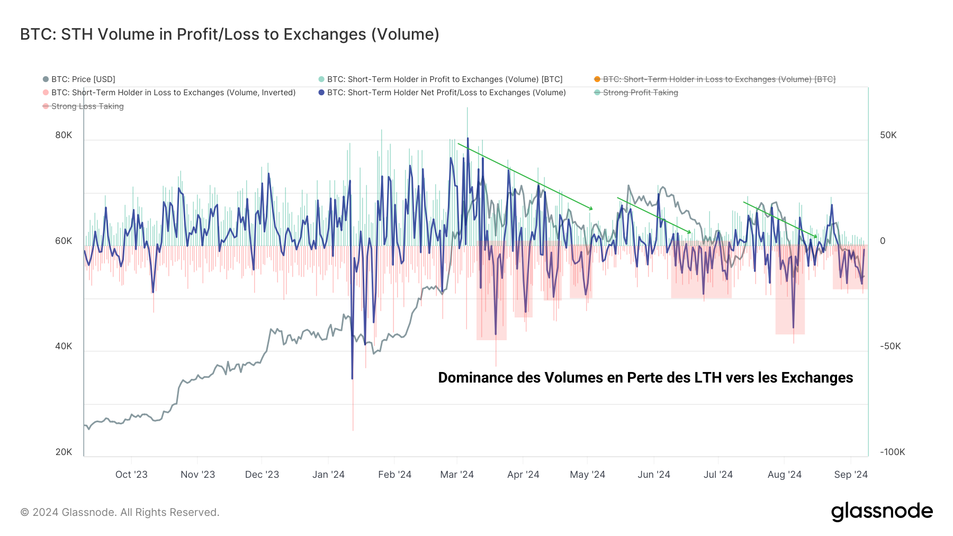Screen dimensions: 953x536
Task: Enable the struck-through 'Strong Profit Taking' series
Action: (640, 93)
